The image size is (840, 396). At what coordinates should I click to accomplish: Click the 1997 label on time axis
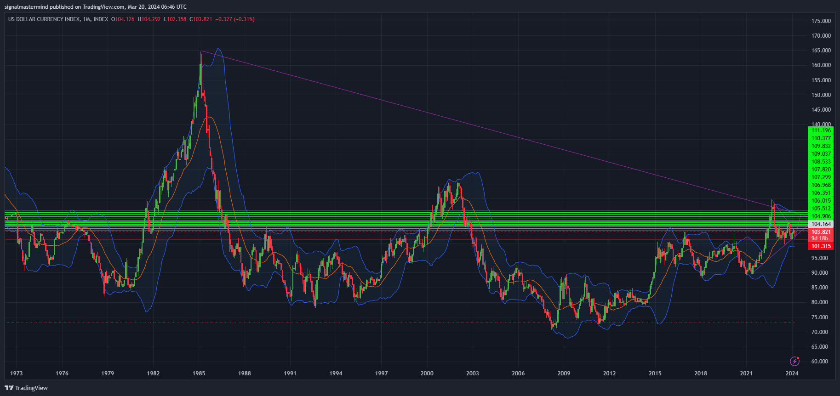(x=382, y=373)
